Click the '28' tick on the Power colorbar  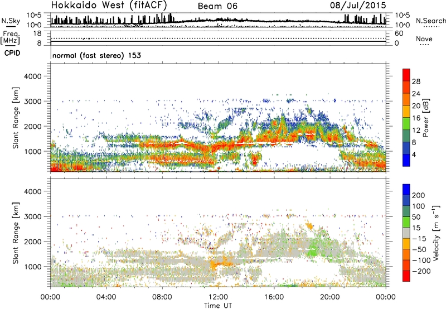416,81
